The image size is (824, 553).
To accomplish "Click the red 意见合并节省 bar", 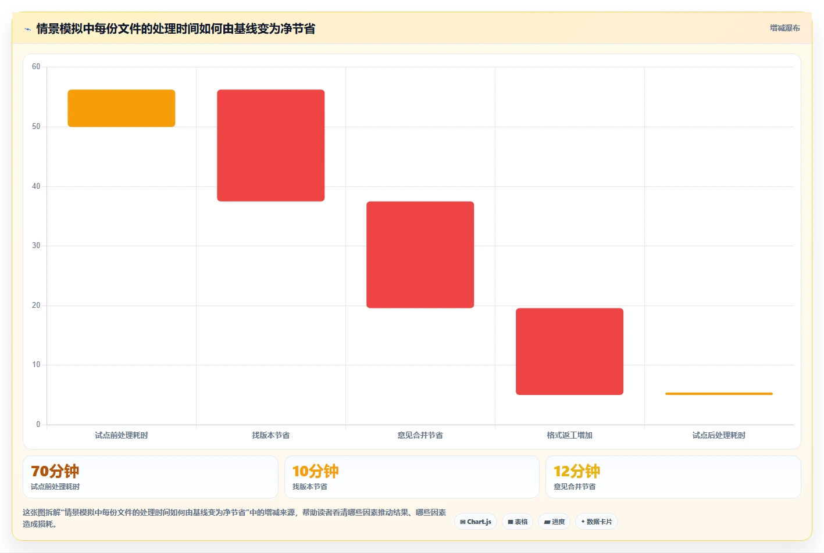I will tap(420, 254).
